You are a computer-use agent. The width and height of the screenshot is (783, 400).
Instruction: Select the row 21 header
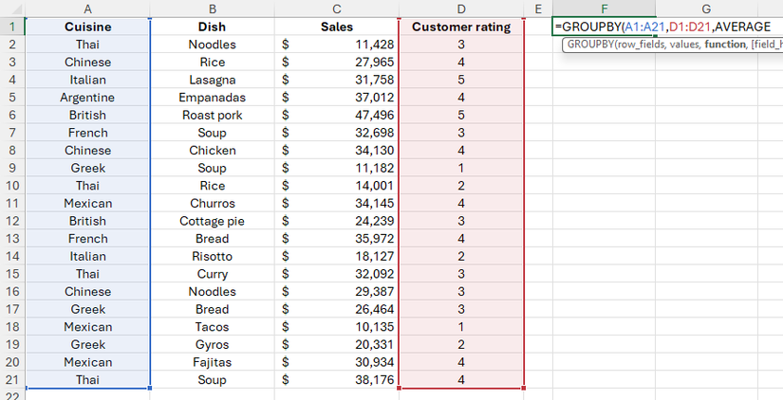pyautogui.click(x=11, y=380)
